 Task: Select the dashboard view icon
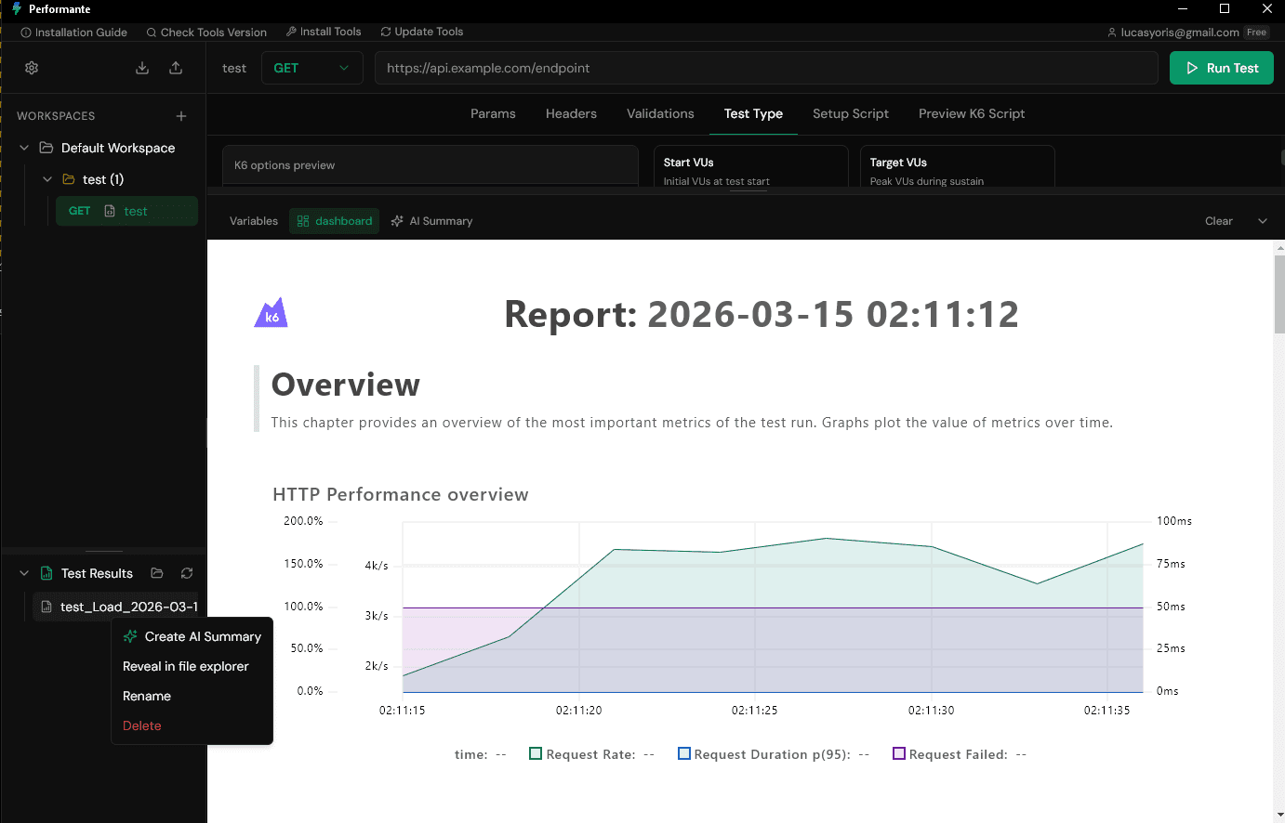tap(303, 220)
